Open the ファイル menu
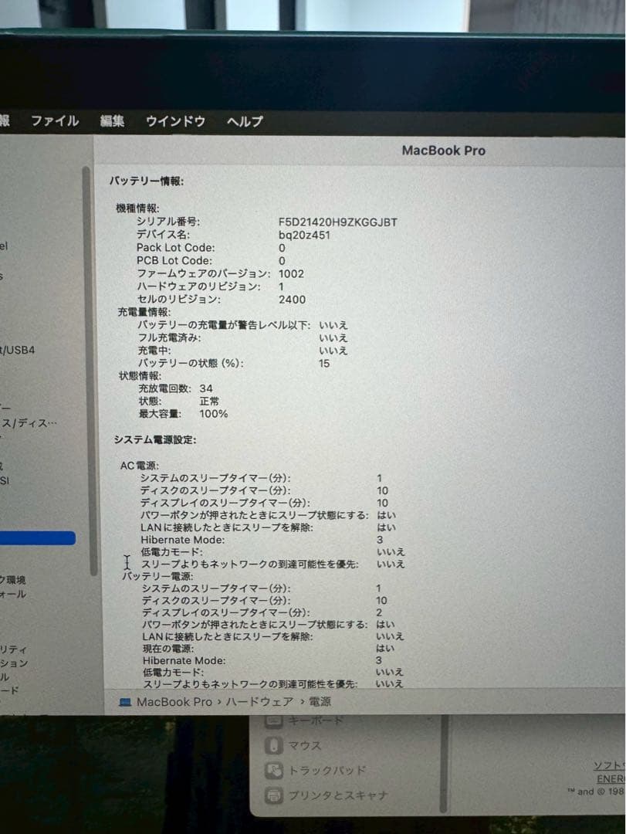Screen dimensions: 626x834 coord(52,121)
